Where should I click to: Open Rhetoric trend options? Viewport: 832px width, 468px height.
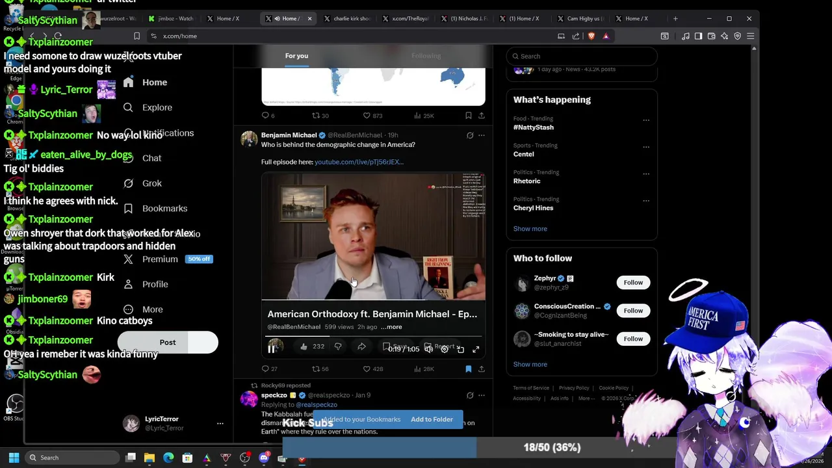[x=645, y=174]
